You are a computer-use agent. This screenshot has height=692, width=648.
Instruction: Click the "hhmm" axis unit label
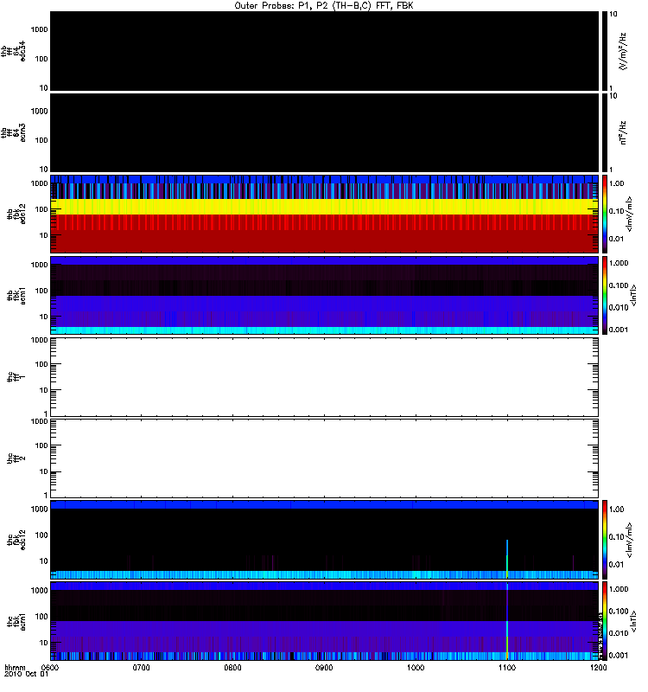[15, 667]
